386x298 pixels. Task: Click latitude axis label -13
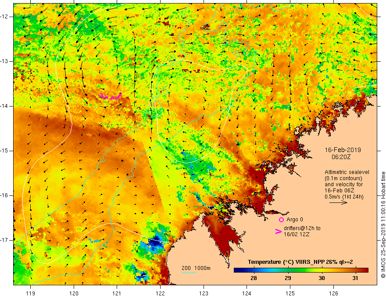(x=5, y=61)
